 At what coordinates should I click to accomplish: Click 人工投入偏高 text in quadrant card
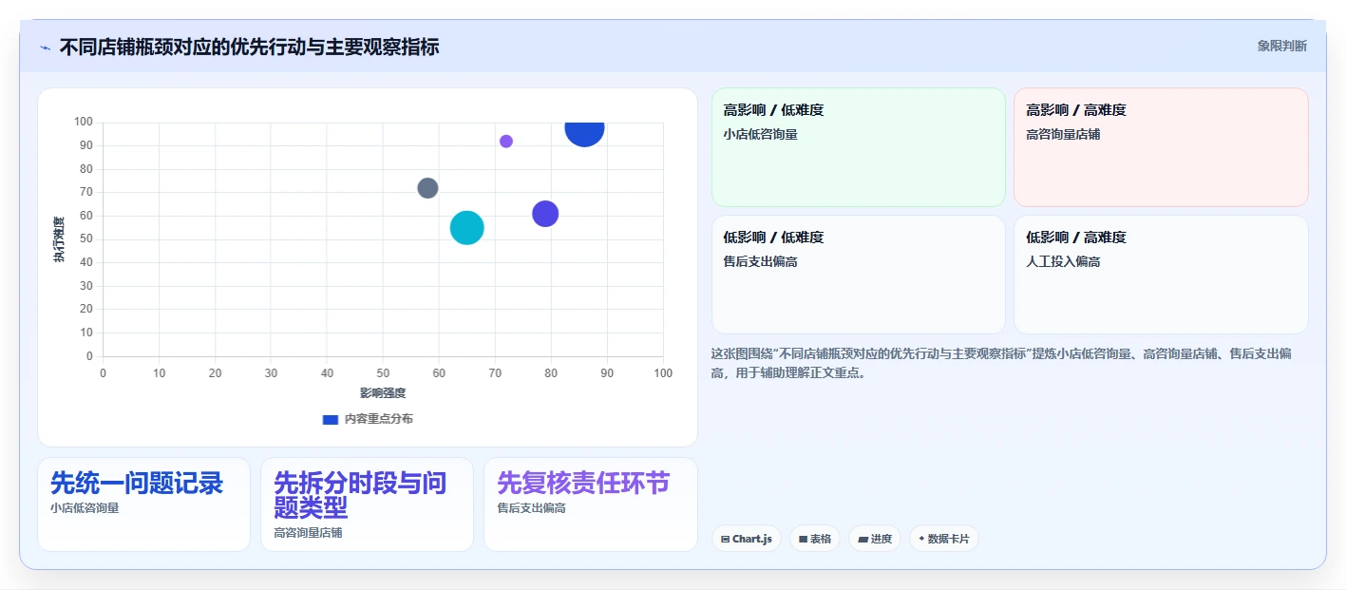[x=1063, y=261]
